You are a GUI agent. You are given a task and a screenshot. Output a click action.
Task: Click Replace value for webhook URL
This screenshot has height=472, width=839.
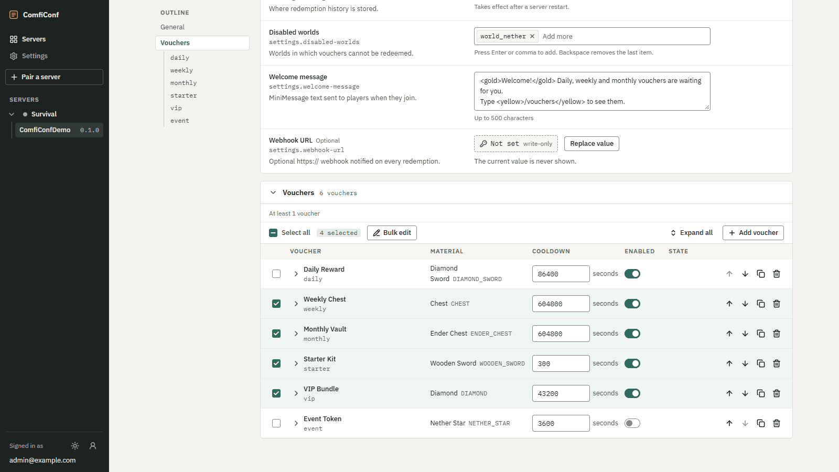591,144
